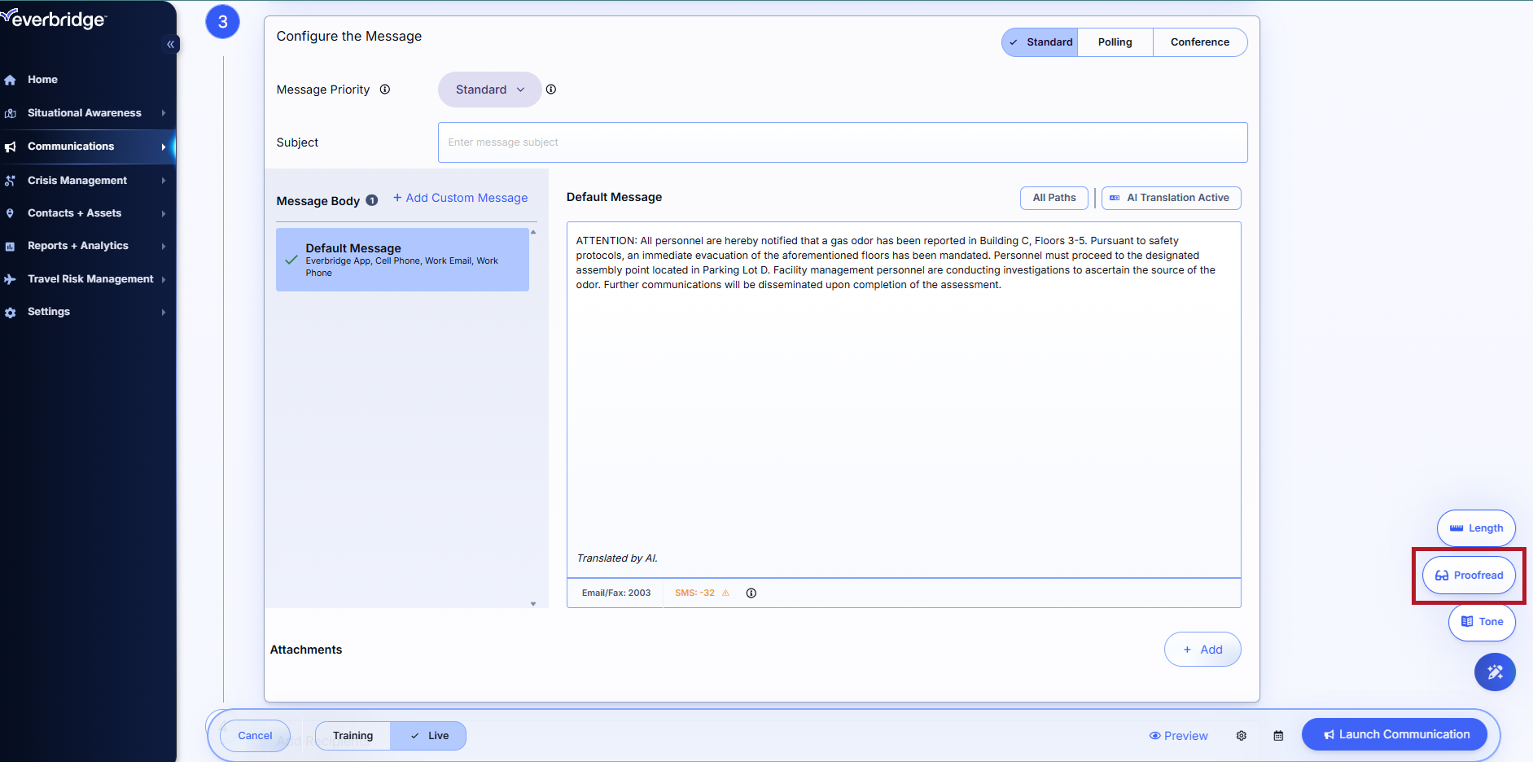Click the SMS character count info icon
1533x766 pixels.
[x=751, y=593]
